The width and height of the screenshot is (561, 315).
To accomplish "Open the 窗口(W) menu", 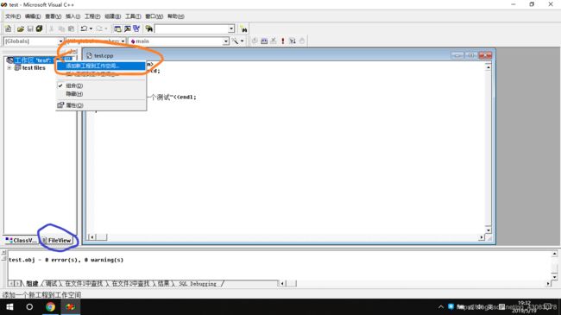I will click(154, 16).
